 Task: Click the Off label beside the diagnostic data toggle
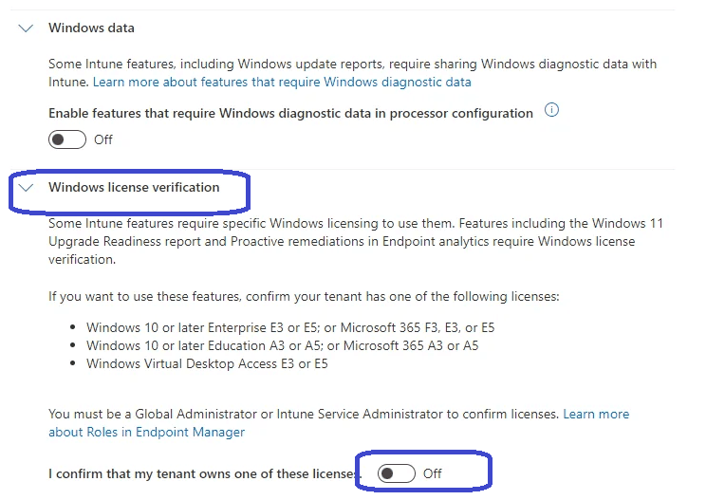point(103,139)
